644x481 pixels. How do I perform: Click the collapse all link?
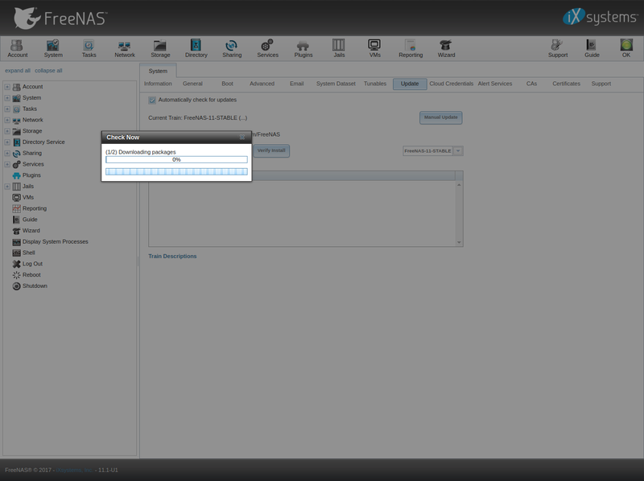click(48, 71)
